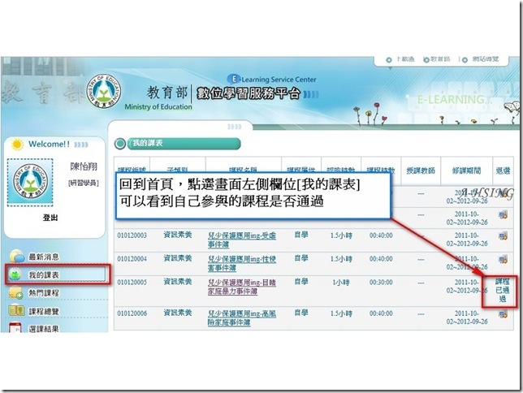This screenshot has width=523, height=393.
Task: Click the 網站導覽 link at top right
Action: pyautogui.click(x=486, y=59)
